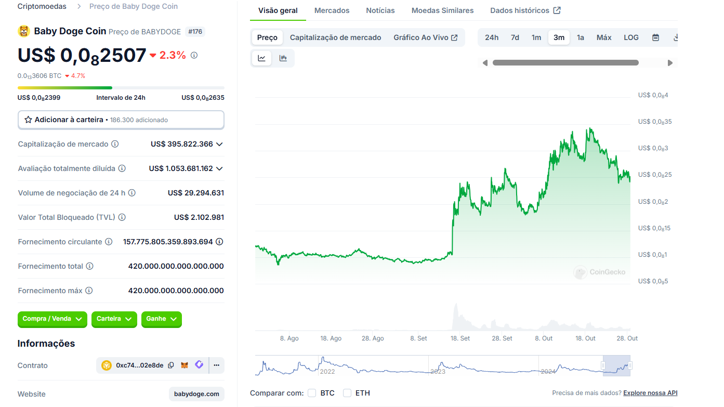Screen dimensions: 724x407
Task: Select the 3m chart range
Action: (x=559, y=37)
